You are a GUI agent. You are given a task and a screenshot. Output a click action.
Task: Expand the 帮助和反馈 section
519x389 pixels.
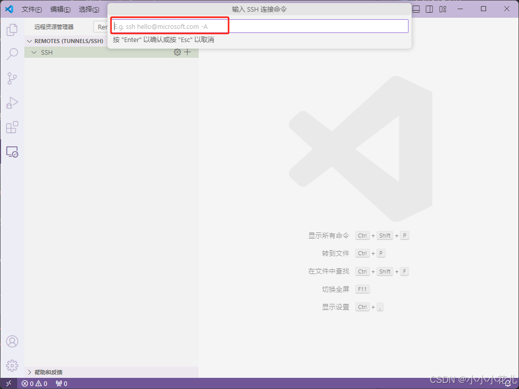(111, 372)
